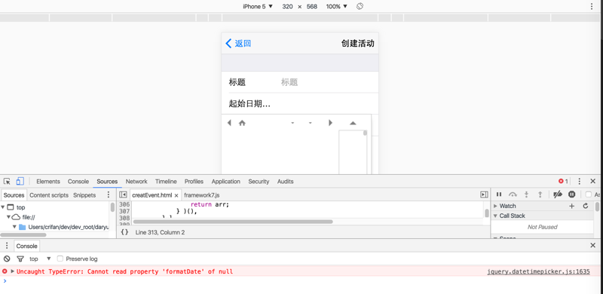603x294 pixels.
Task: Click the step out icon
Action: coord(540,194)
